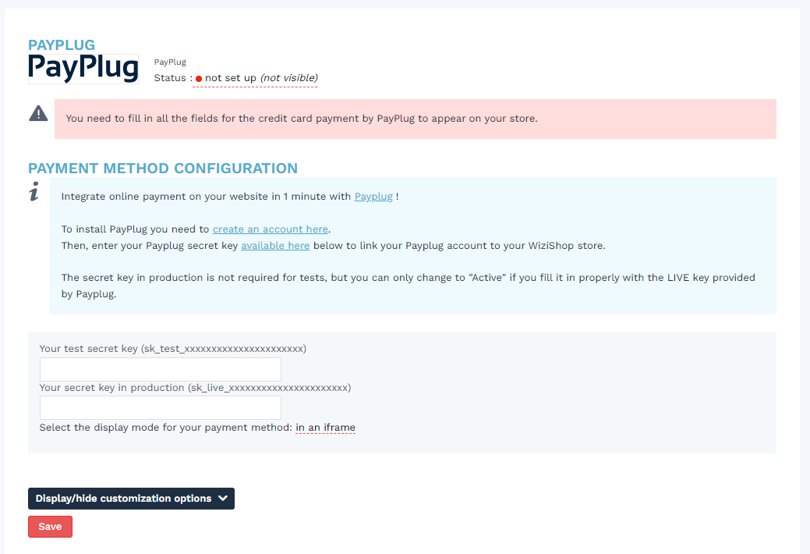Expand Display/hide customization options

tap(131, 499)
